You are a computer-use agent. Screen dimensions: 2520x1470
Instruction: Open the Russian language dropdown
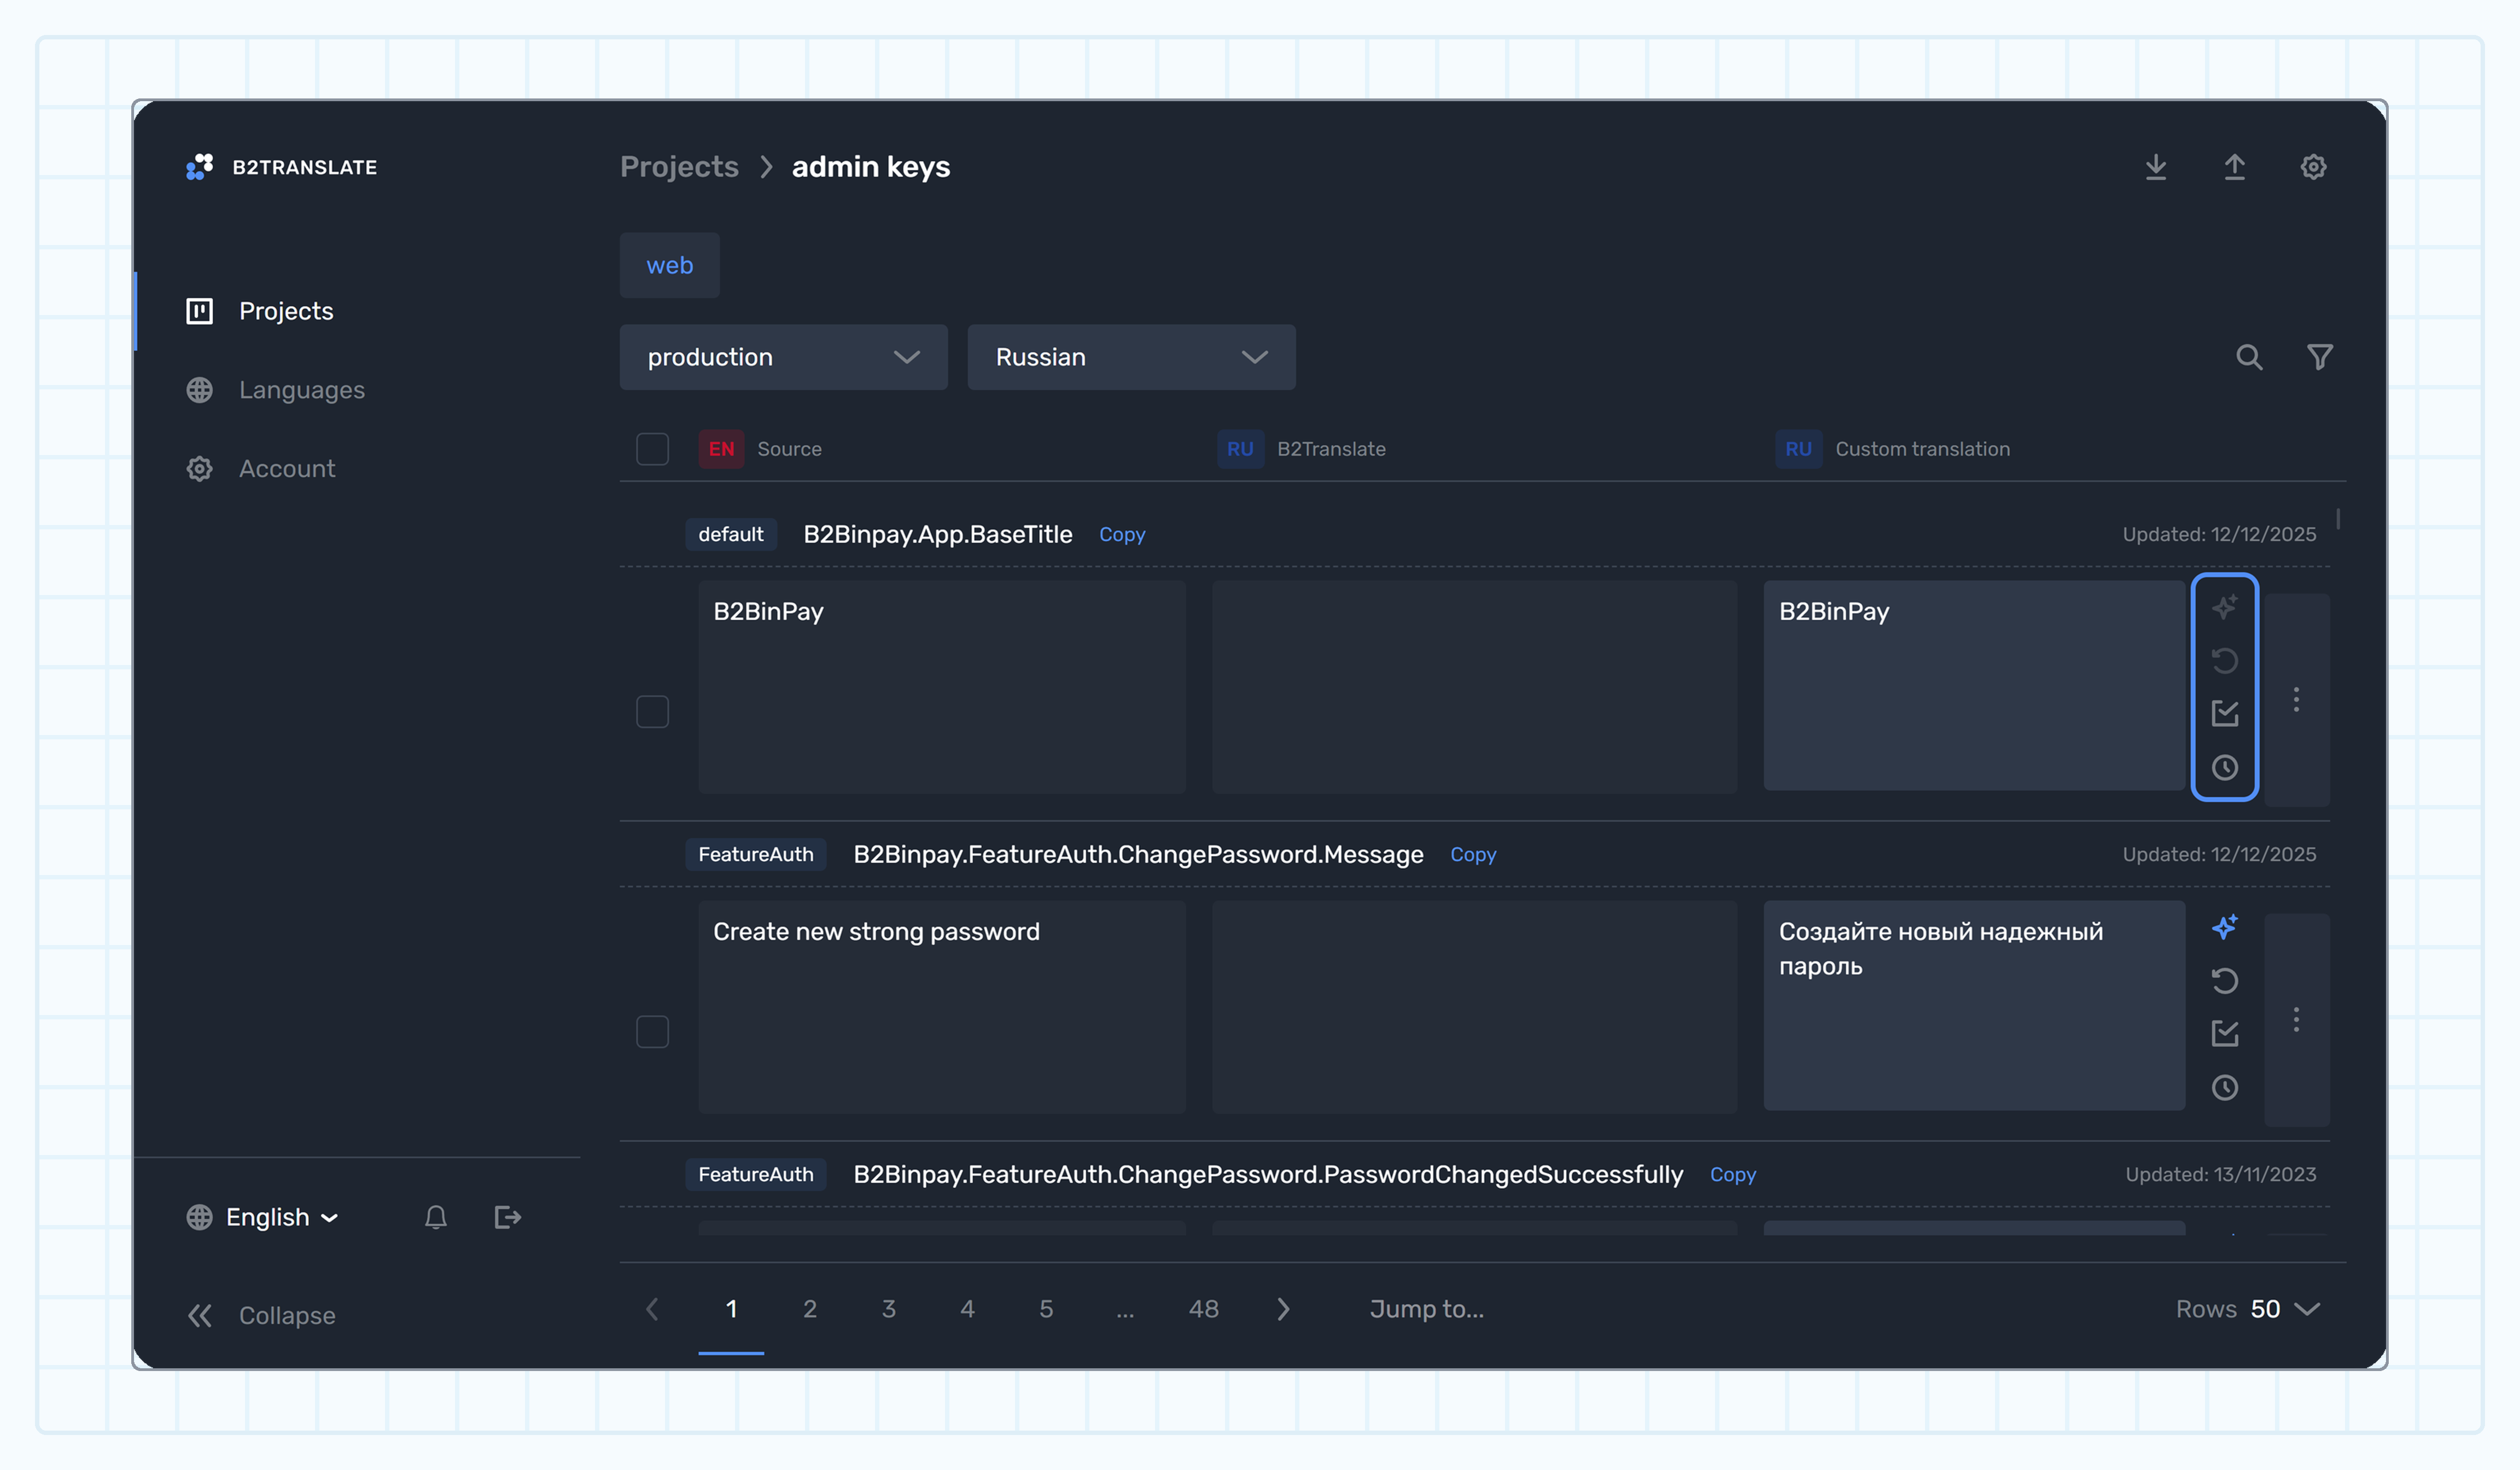1131,357
